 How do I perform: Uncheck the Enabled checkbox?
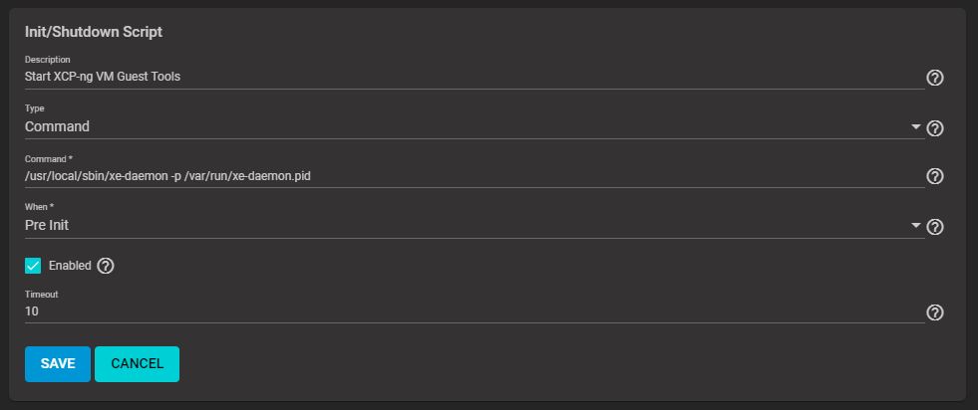click(x=33, y=266)
